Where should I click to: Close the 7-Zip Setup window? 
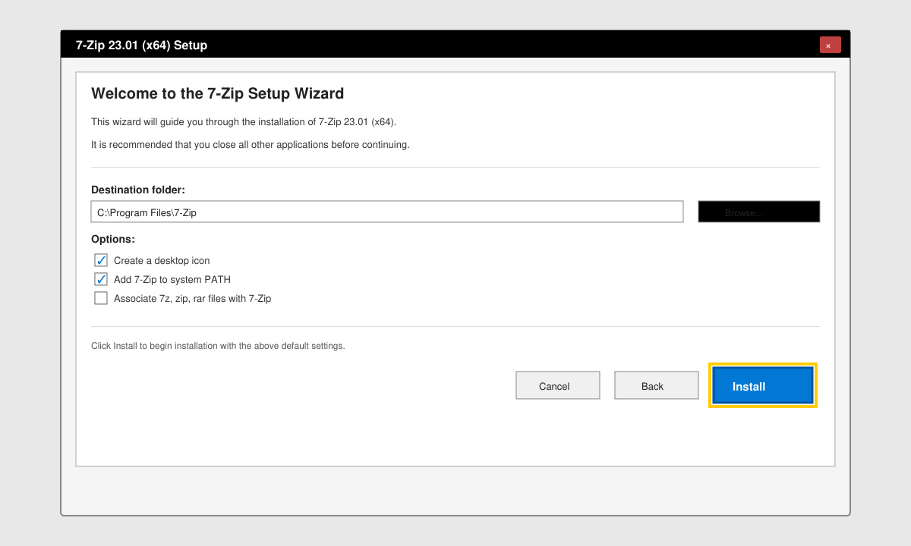831,45
